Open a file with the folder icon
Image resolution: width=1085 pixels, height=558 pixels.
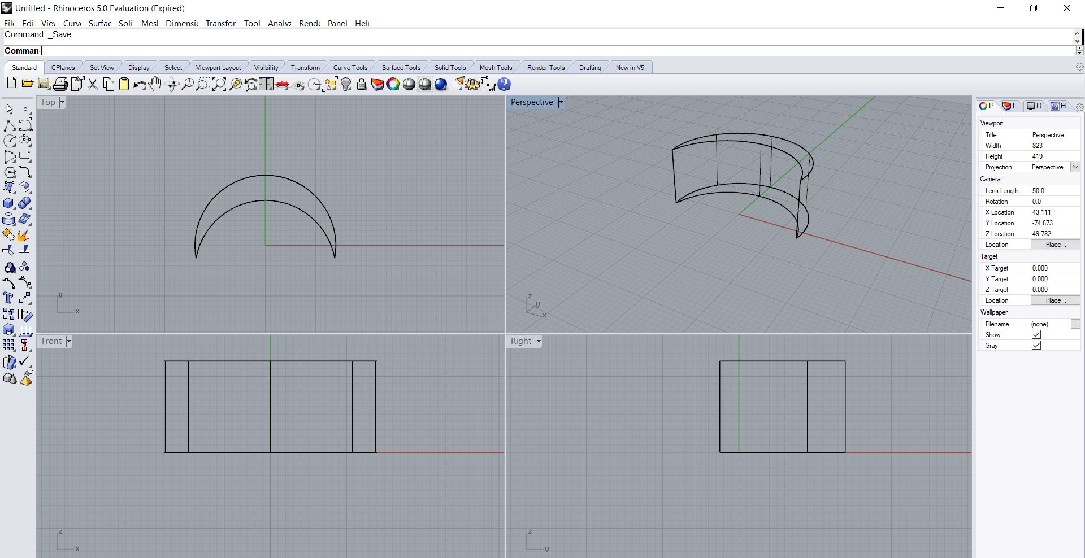[27, 84]
